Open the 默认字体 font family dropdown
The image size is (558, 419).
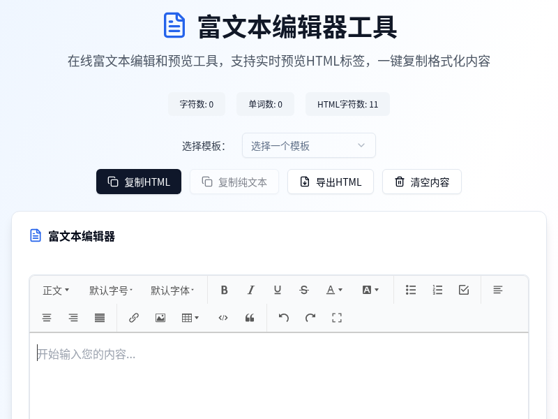point(172,290)
